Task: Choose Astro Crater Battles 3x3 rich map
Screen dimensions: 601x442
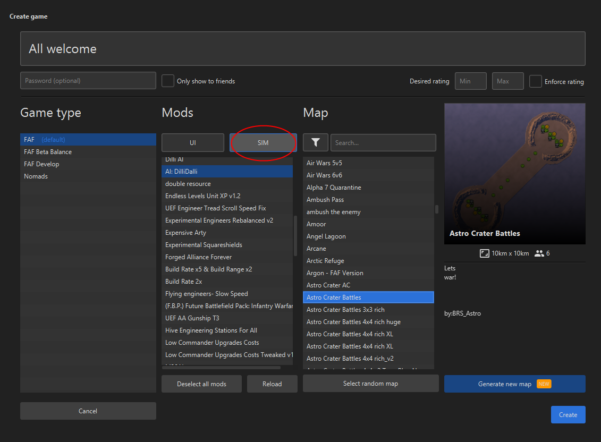Action: pos(368,310)
